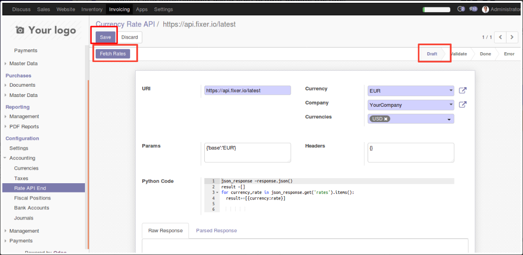Screen dimensions: 523x255
Task: Open external link beside the Company field
Action: tap(462, 104)
